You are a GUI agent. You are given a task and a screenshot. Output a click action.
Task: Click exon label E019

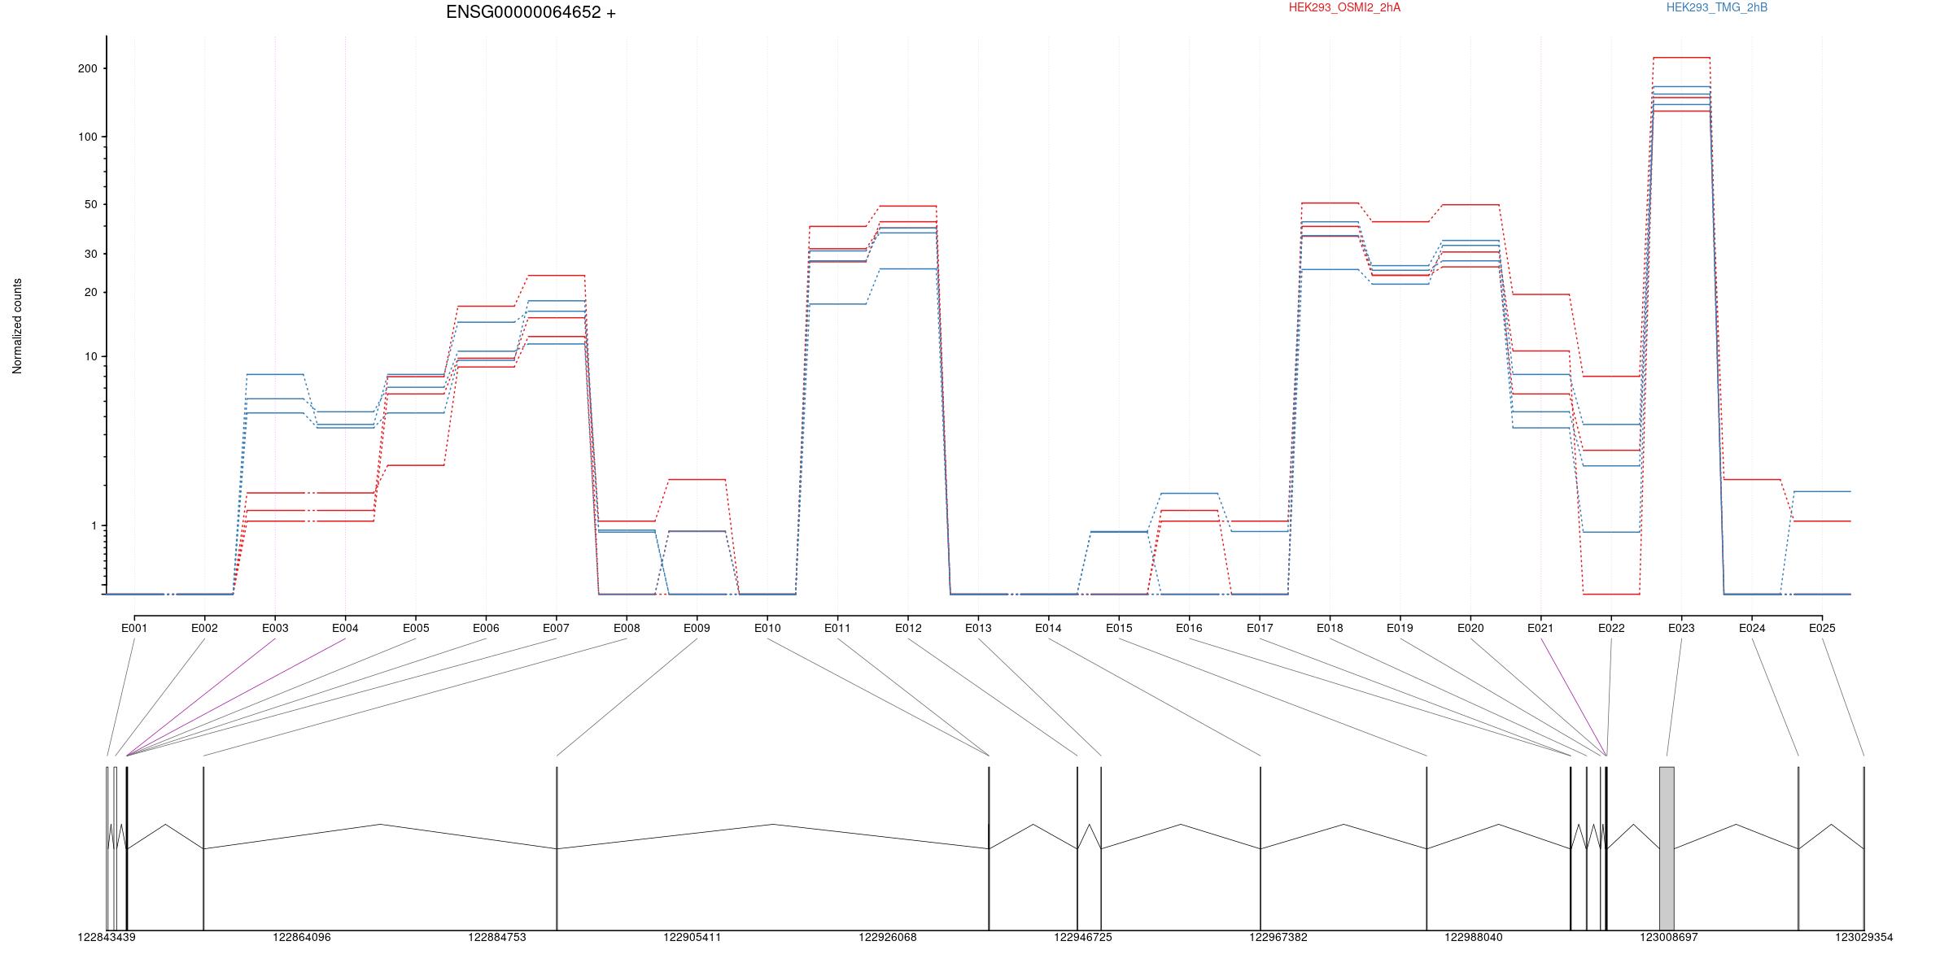1400,628
